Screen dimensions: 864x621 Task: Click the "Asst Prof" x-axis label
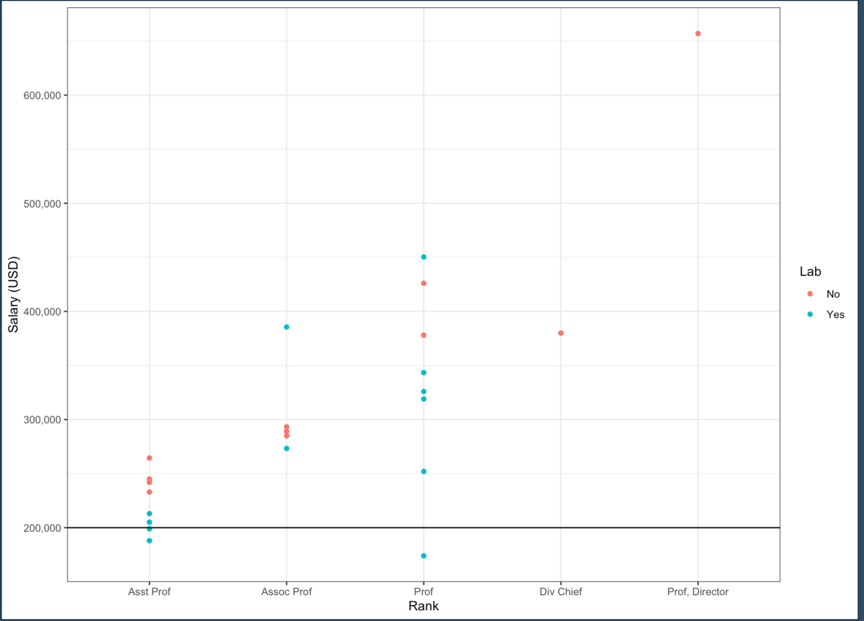[x=149, y=591]
